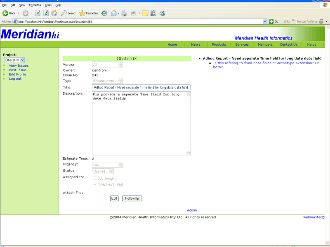
Task: Click the History icon in the toolbar
Action: click(104, 13)
